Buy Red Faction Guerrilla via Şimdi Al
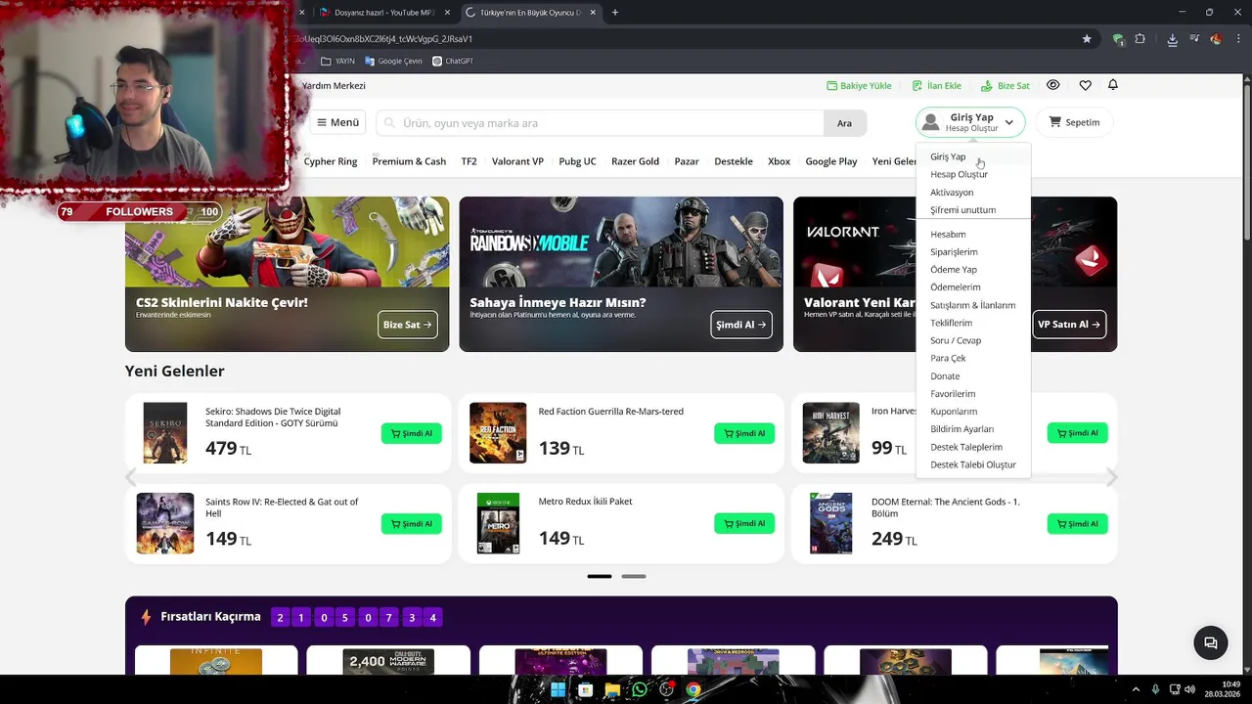1252x704 pixels. (744, 433)
